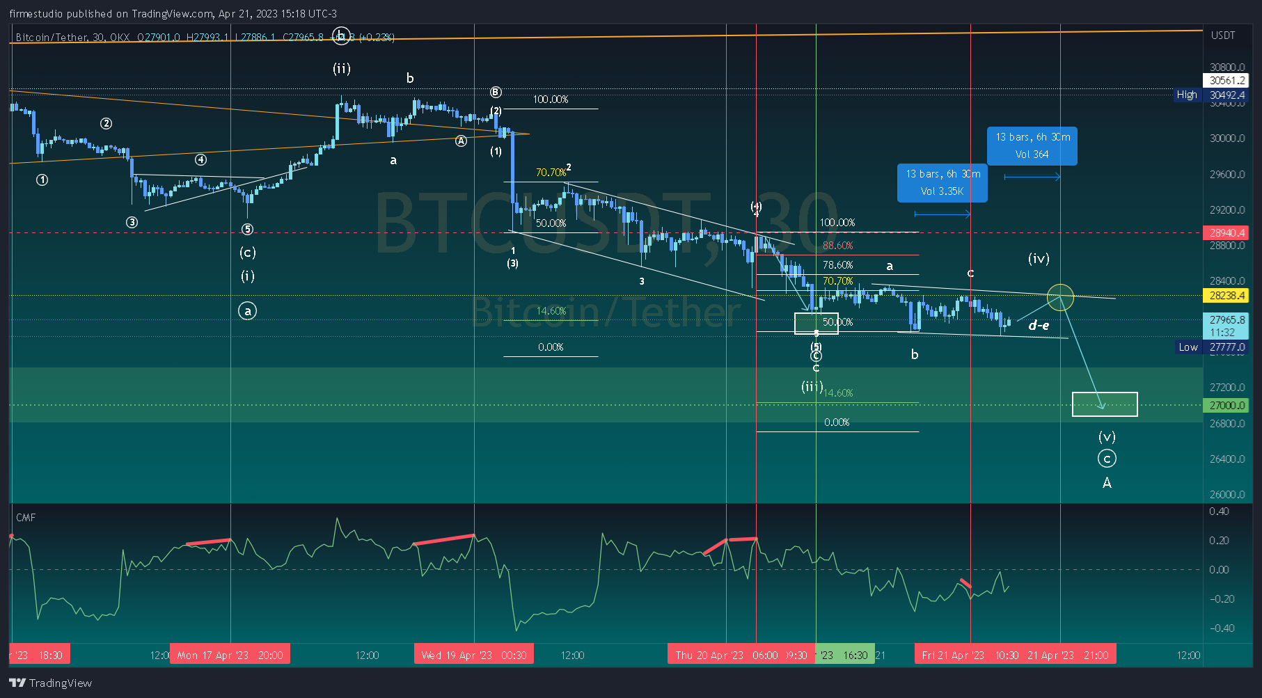Select the High 30492.4 price label
Viewport: 1262px width, 698px height.
click(x=1210, y=95)
